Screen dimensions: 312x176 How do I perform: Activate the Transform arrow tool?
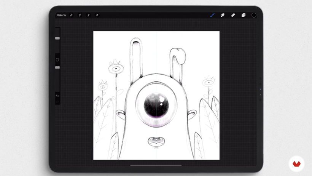pyautogui.click(x=97, y=15)
